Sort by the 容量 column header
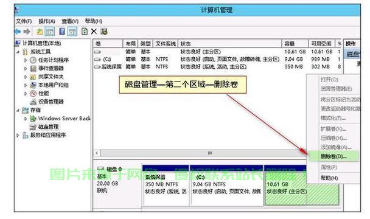370x219 pixels. coord(295,44)
